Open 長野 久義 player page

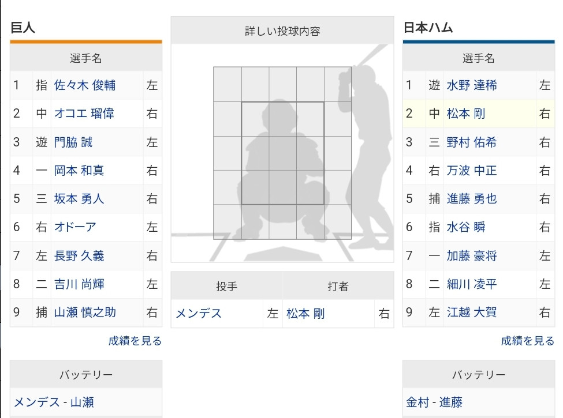[x=79, y=255]
